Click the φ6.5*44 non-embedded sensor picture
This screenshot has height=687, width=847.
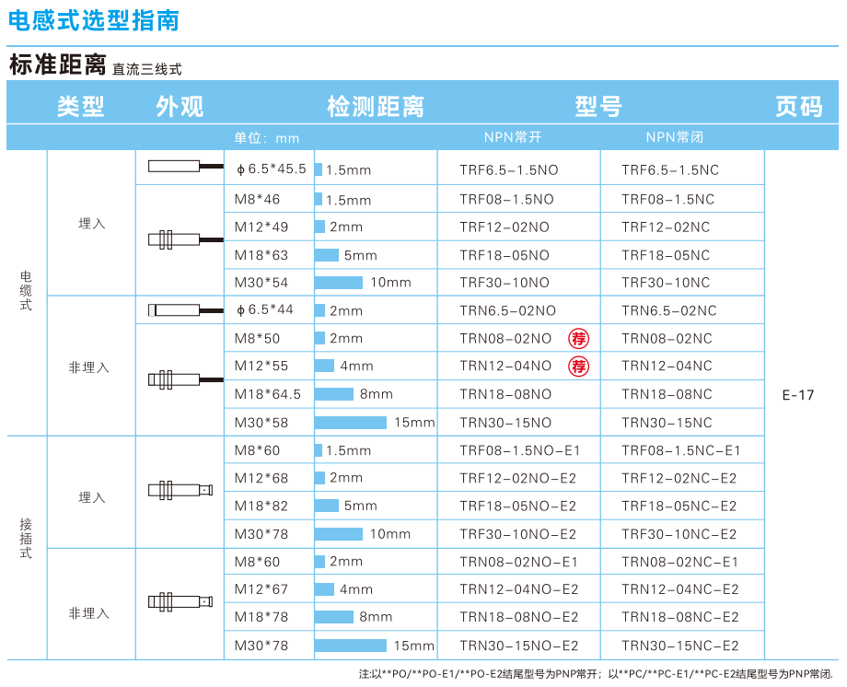click(185, 310)
